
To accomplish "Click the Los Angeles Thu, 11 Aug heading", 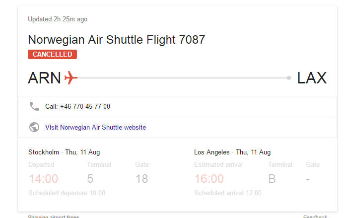I will [232, 152].
